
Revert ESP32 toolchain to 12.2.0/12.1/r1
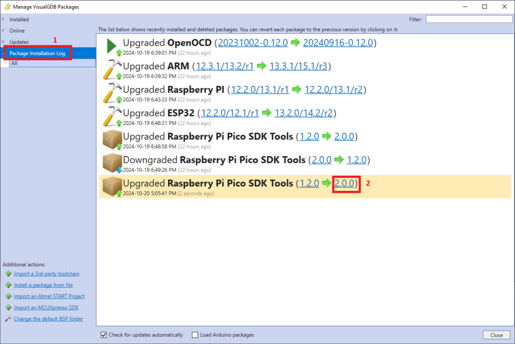230,113
